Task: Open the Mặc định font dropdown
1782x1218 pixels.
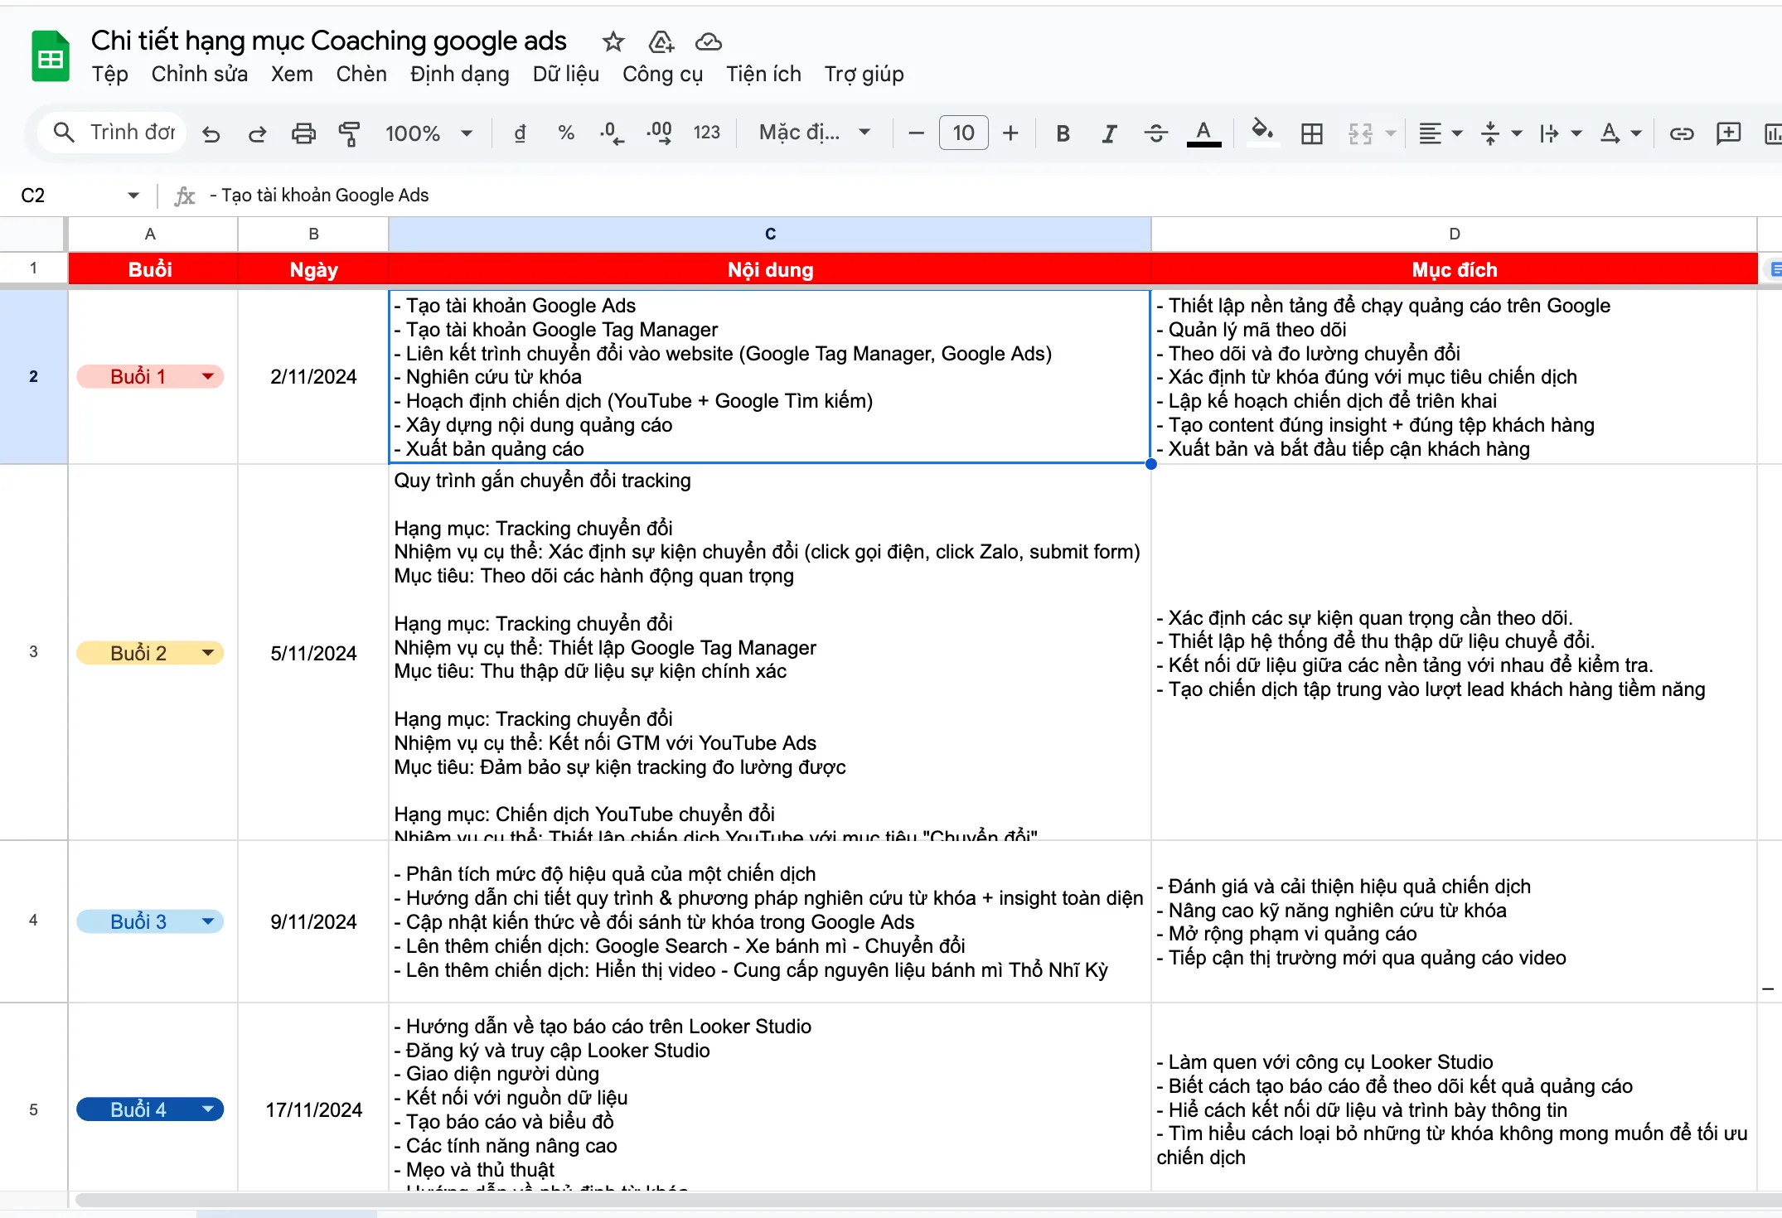Action: pyautogui.click(x=813, y=133)
